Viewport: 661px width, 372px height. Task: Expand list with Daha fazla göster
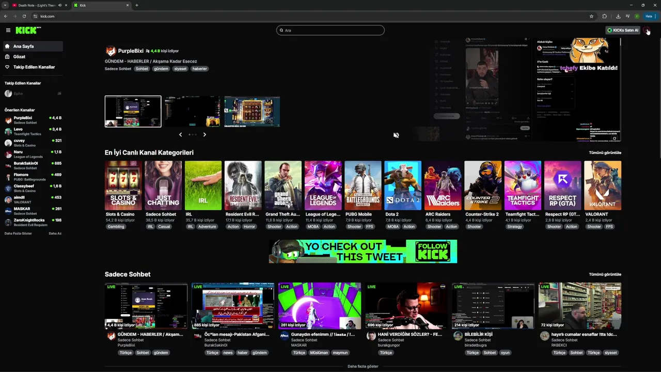point(363,366)
